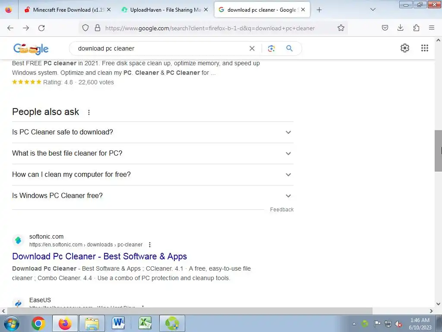The width and height of the screenshot is (442, 332).
Task: Click the Firefox URL address bar
Action: pyautogui.click(x=210, y=28)
